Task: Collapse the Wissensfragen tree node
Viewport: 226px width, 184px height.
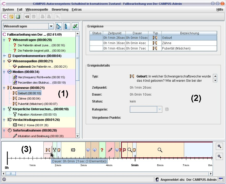Action: [x=4, y=40]
